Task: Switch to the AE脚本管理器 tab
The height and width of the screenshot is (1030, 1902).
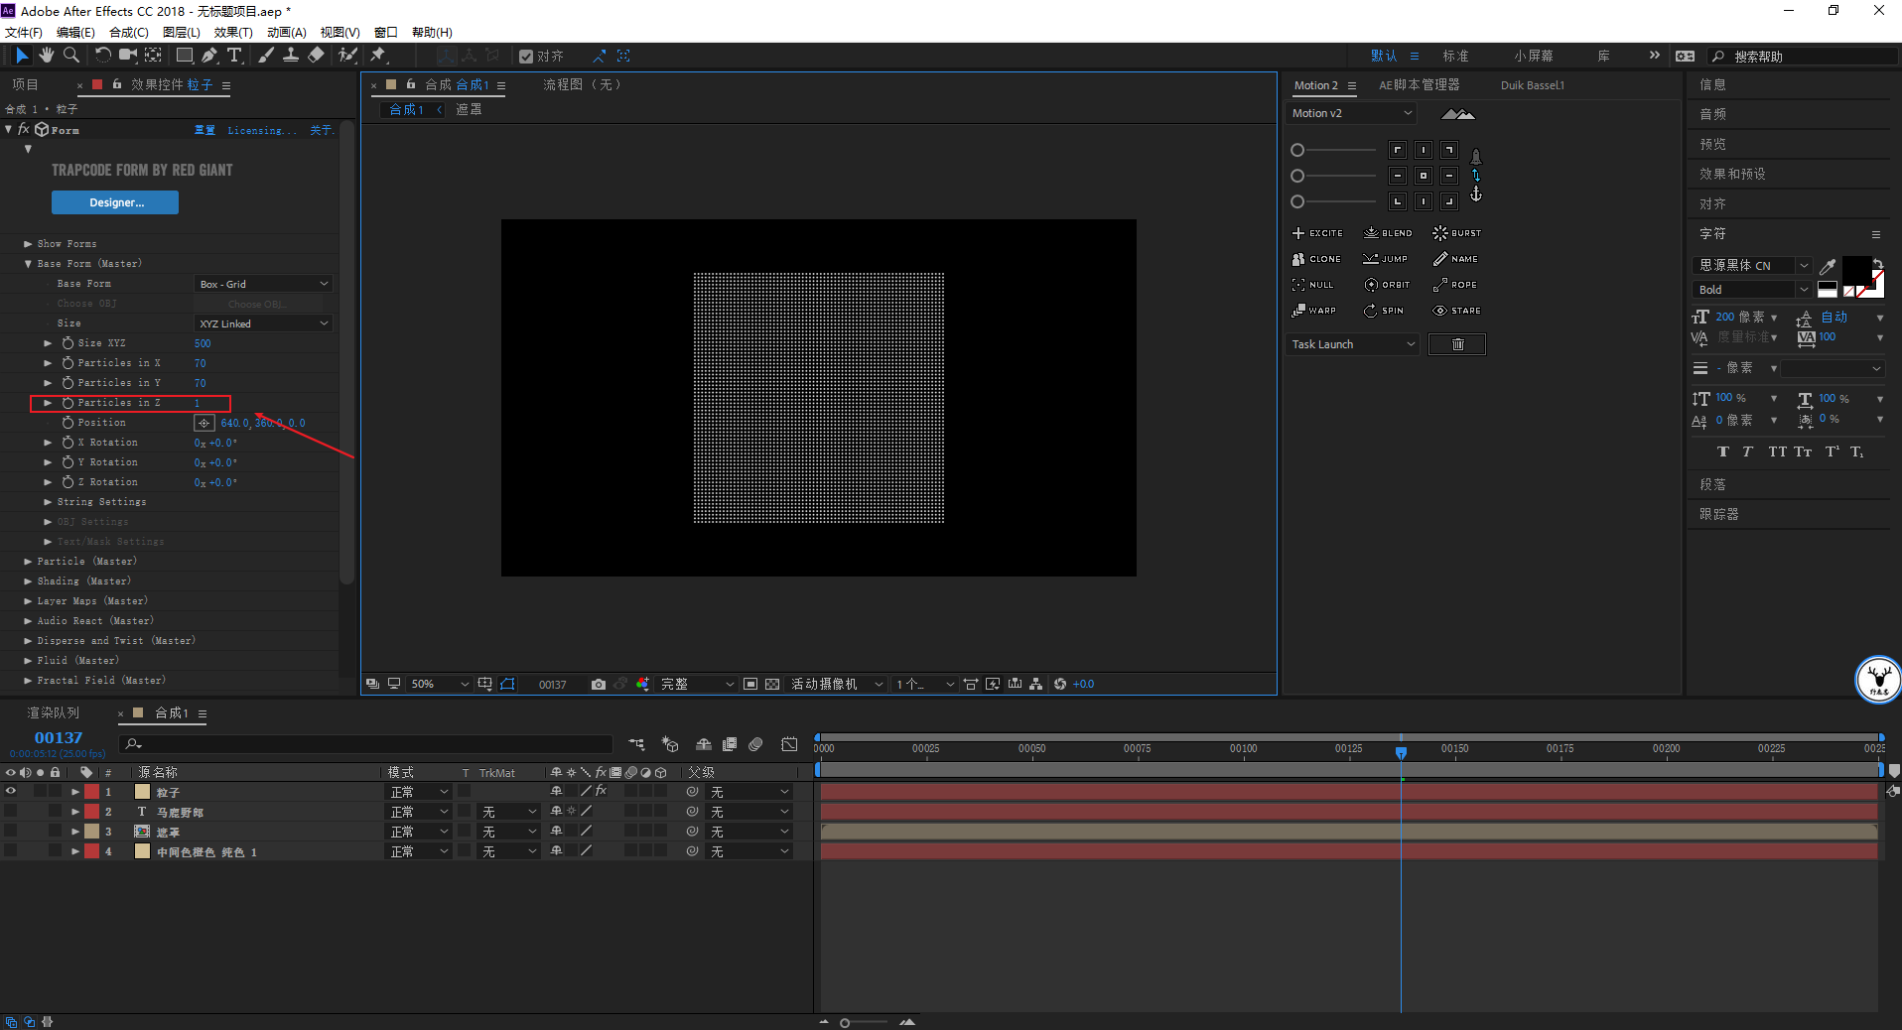Action: coord(1419,85)
